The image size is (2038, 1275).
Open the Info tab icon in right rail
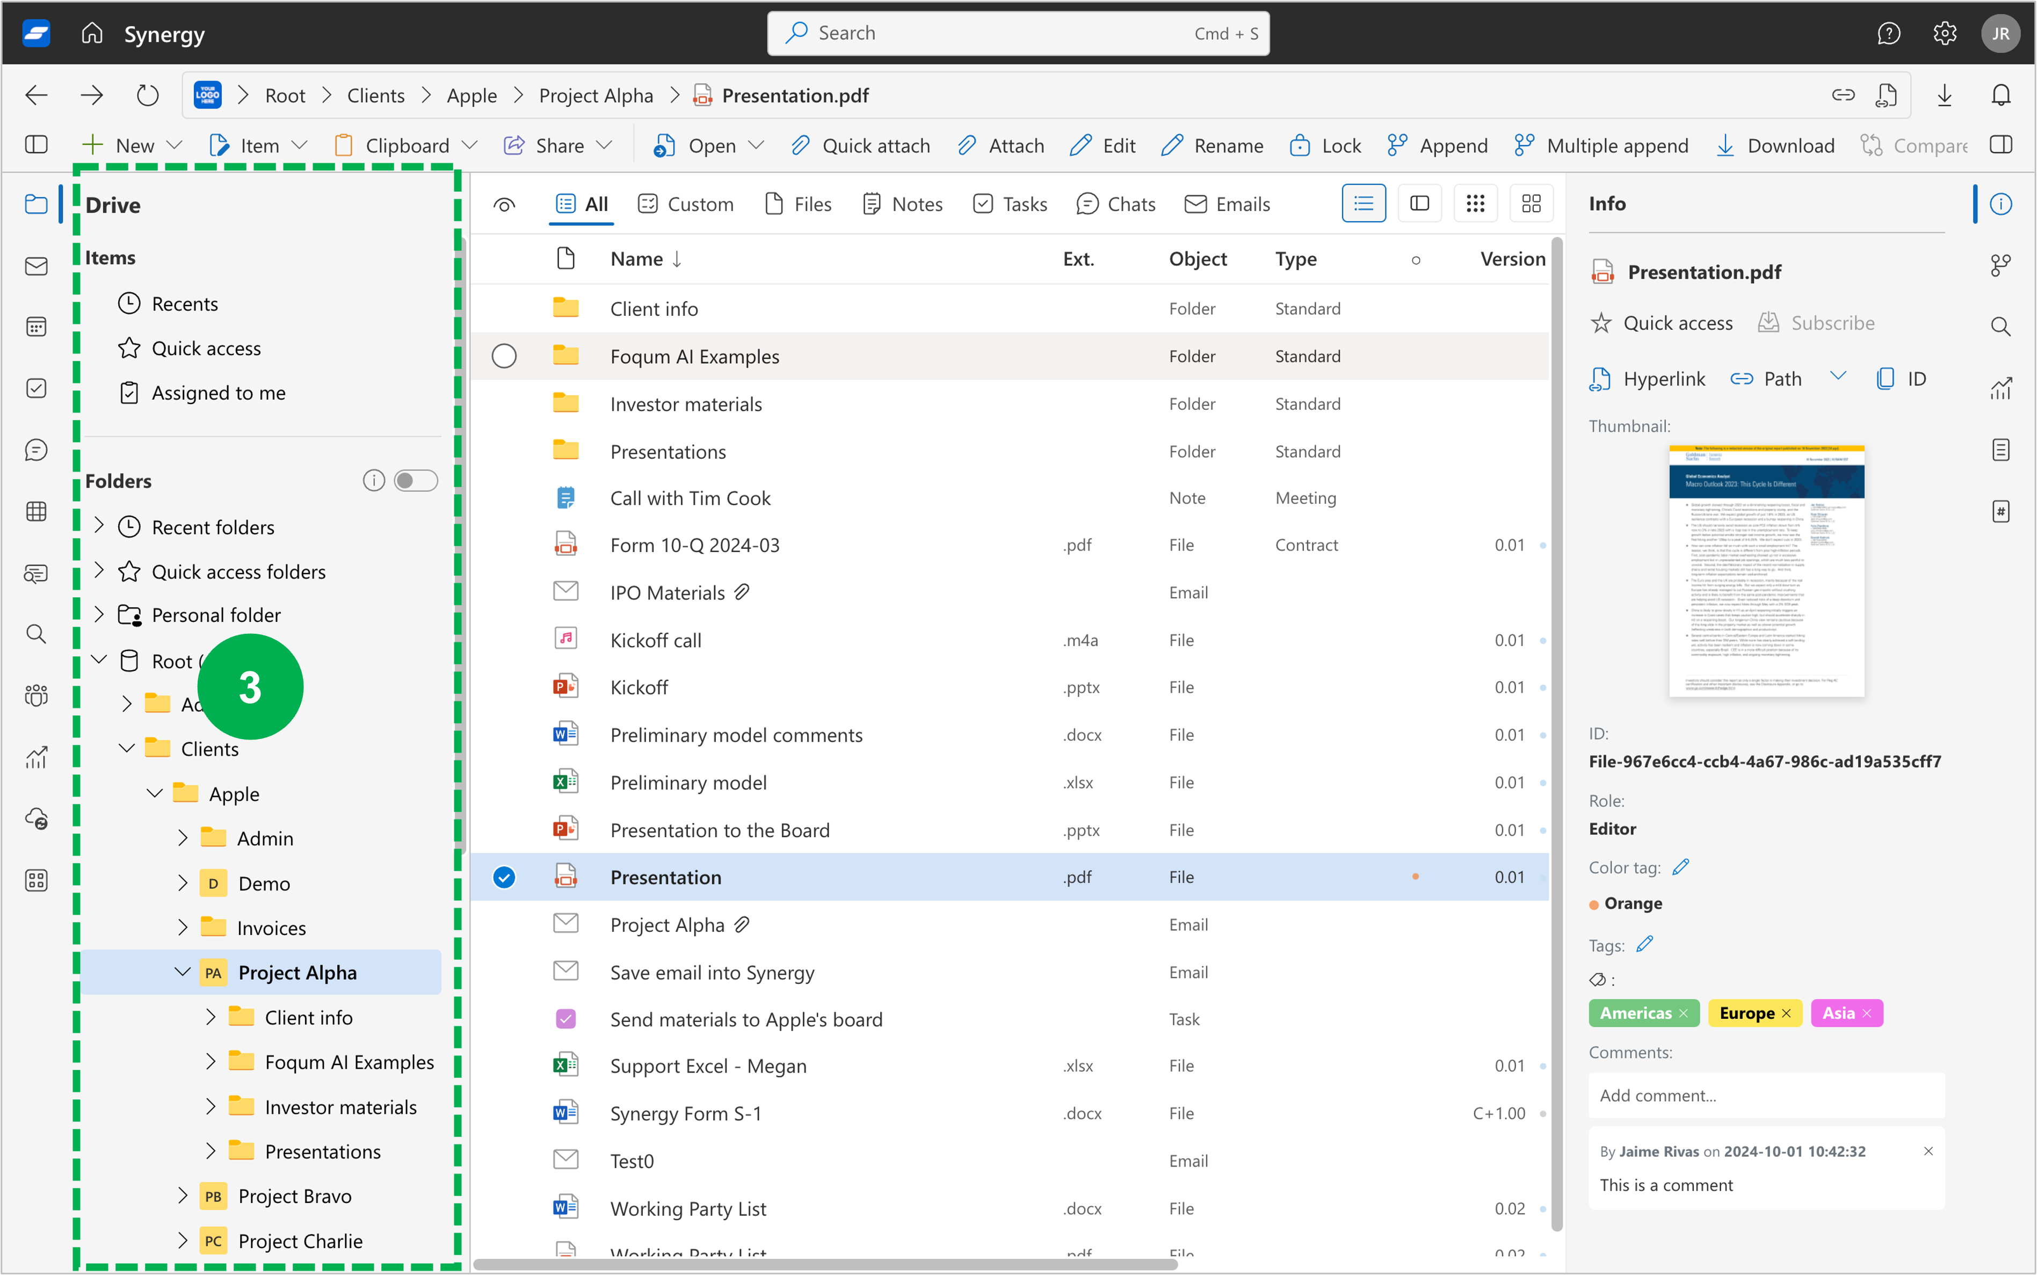pos(2001,204)
